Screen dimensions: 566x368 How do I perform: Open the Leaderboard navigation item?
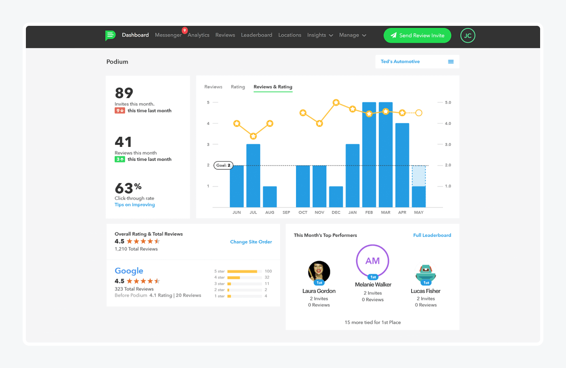click(x=256, y=35)
